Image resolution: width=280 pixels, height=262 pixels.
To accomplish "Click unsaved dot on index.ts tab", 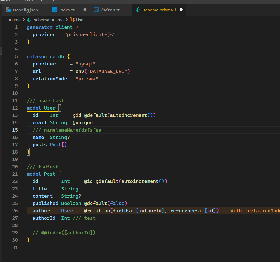I will (85, 10).
